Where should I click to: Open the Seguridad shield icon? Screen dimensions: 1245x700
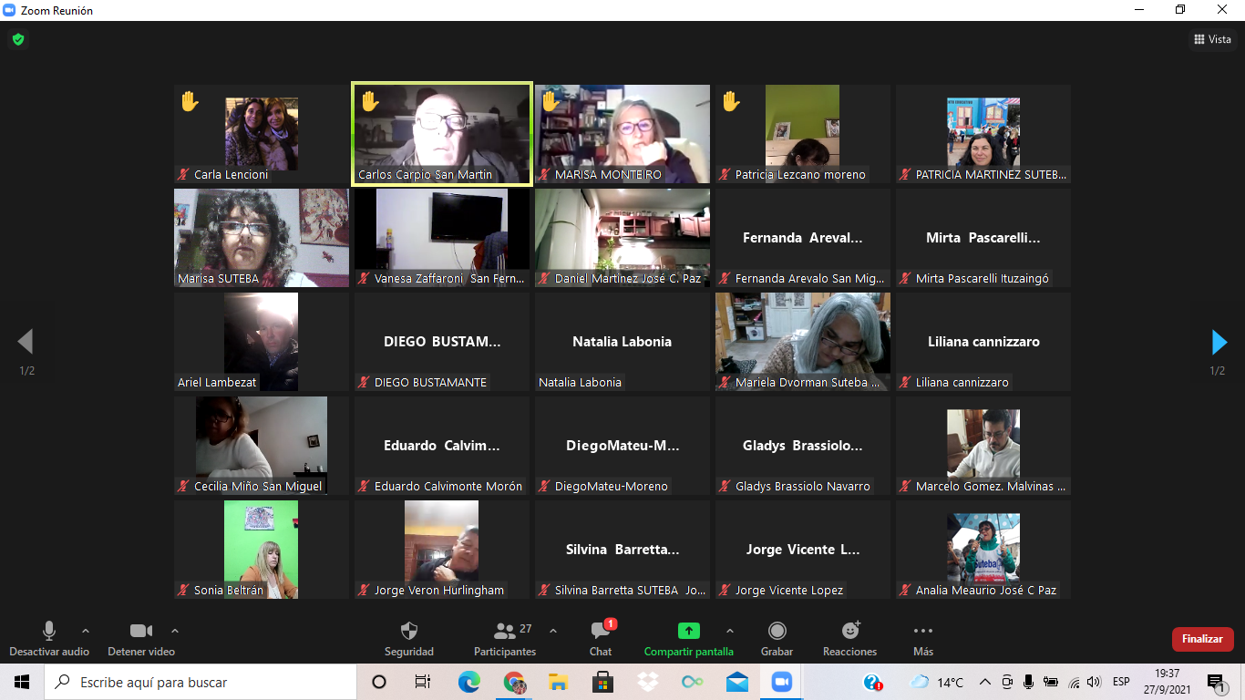coord(409,631)
